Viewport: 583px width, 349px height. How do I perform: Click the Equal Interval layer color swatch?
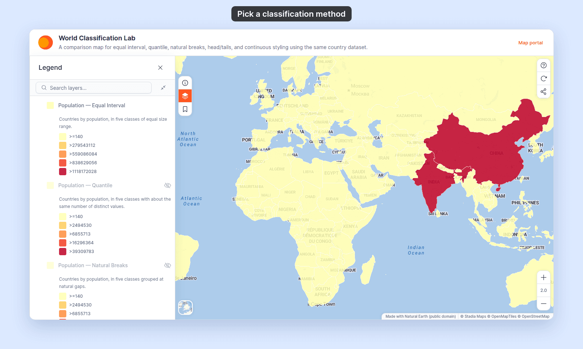click(x=50, y=105)
